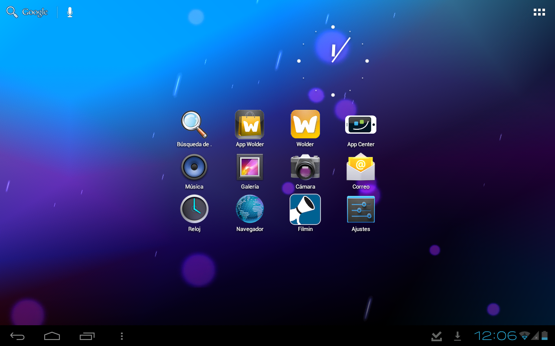The width and height of the screenshot is (555, 346).
Task: Launch the App Wolder store
Action: (250, 125)
